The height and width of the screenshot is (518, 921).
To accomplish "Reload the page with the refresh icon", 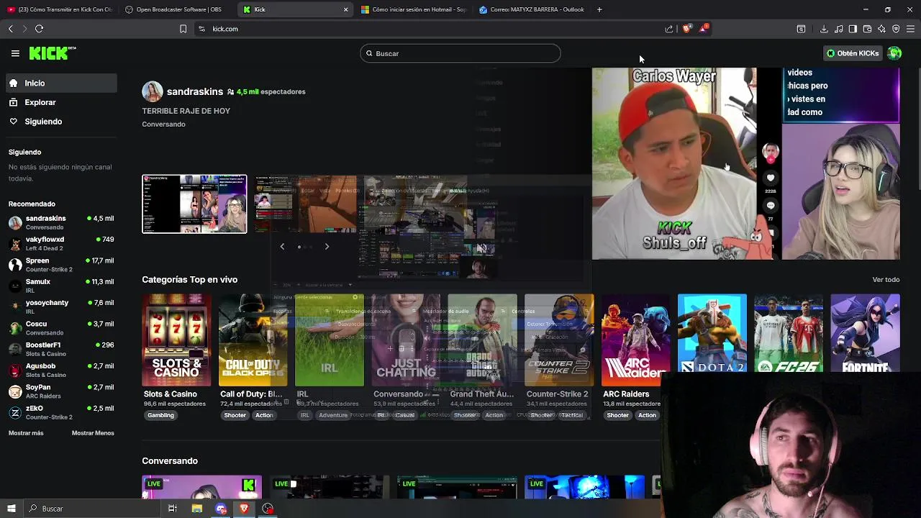I will (40, 29).
